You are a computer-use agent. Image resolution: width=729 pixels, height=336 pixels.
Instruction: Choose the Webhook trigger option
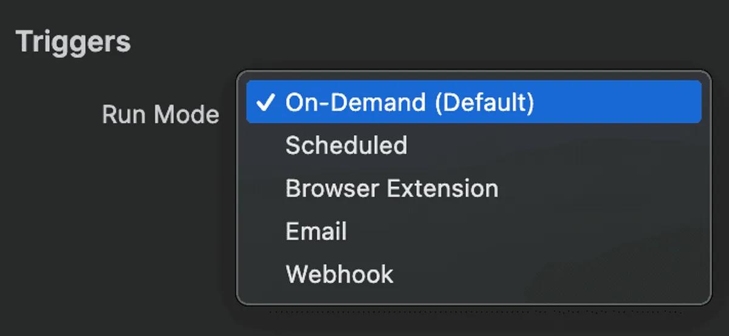[340, 275]
